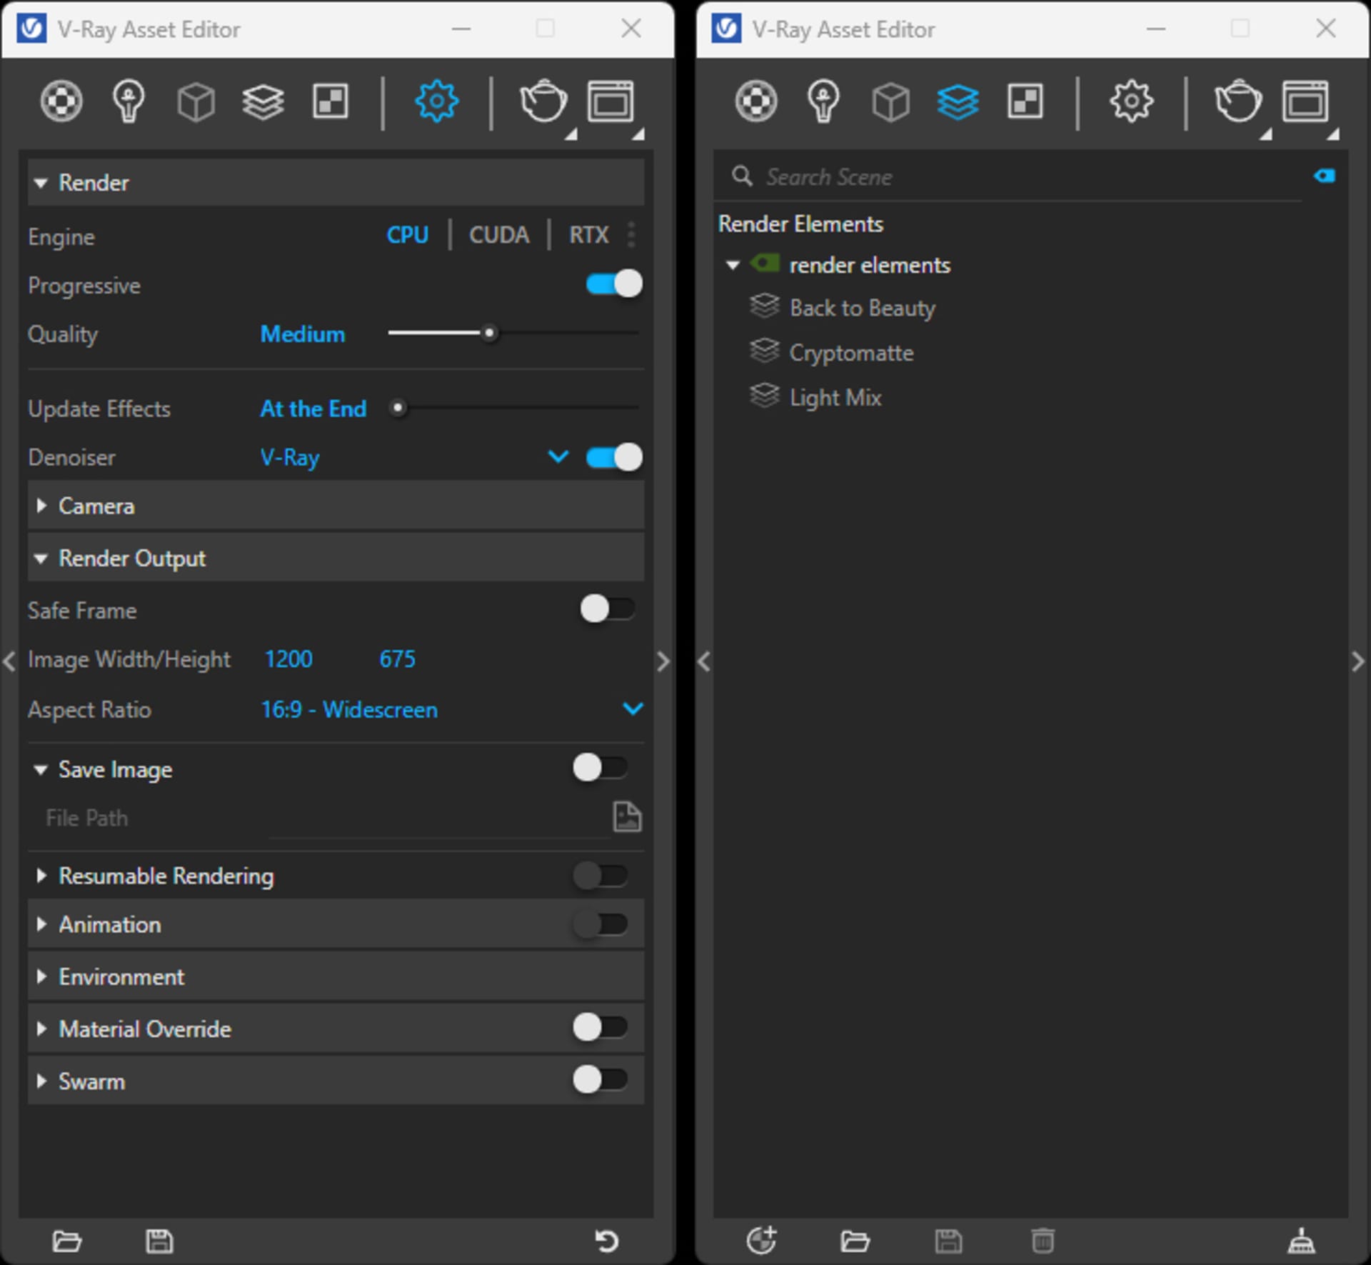Open engine options three-dot menu
Screen dimensions: 1371x1265
click(x=631, y=234)
